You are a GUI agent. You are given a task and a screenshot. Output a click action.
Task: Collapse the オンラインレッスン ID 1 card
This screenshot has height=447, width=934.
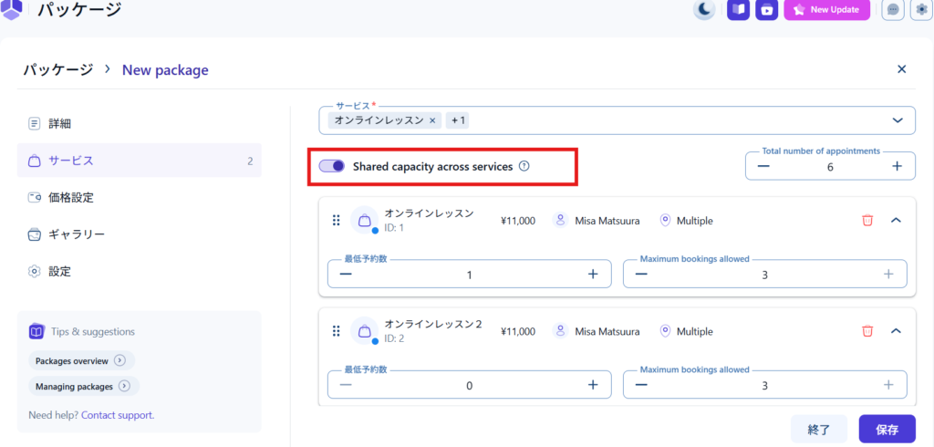tap(896, 220)
